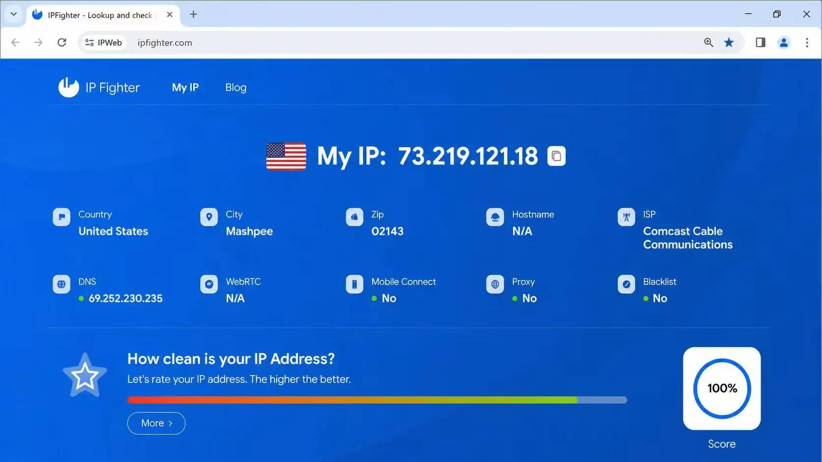Open the browser zoom magnifier icon
Screen dimensions: 822x462
coord(708,43)
